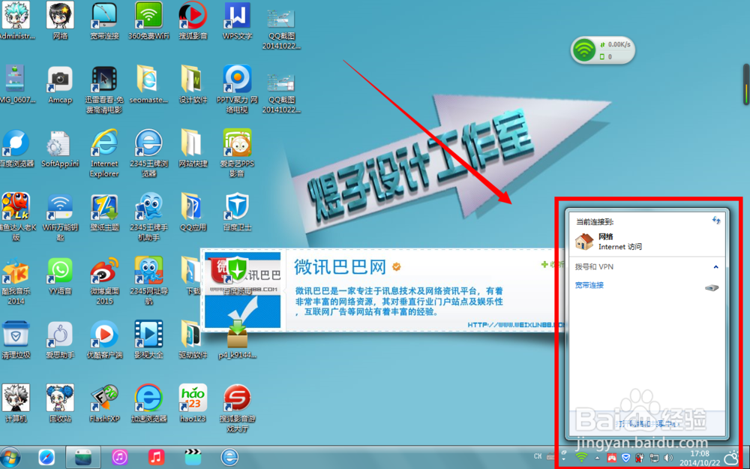750x469 pixels.
Task: Open the 优酷客户端 shortcut
Action: tap(104, 340)
